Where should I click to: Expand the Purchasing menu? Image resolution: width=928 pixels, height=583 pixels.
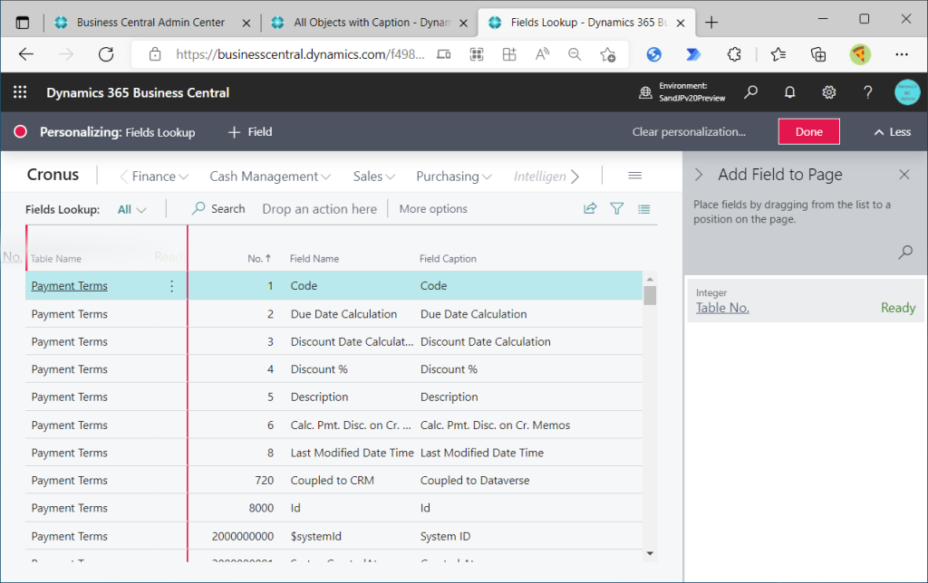(x=453, y=177)
